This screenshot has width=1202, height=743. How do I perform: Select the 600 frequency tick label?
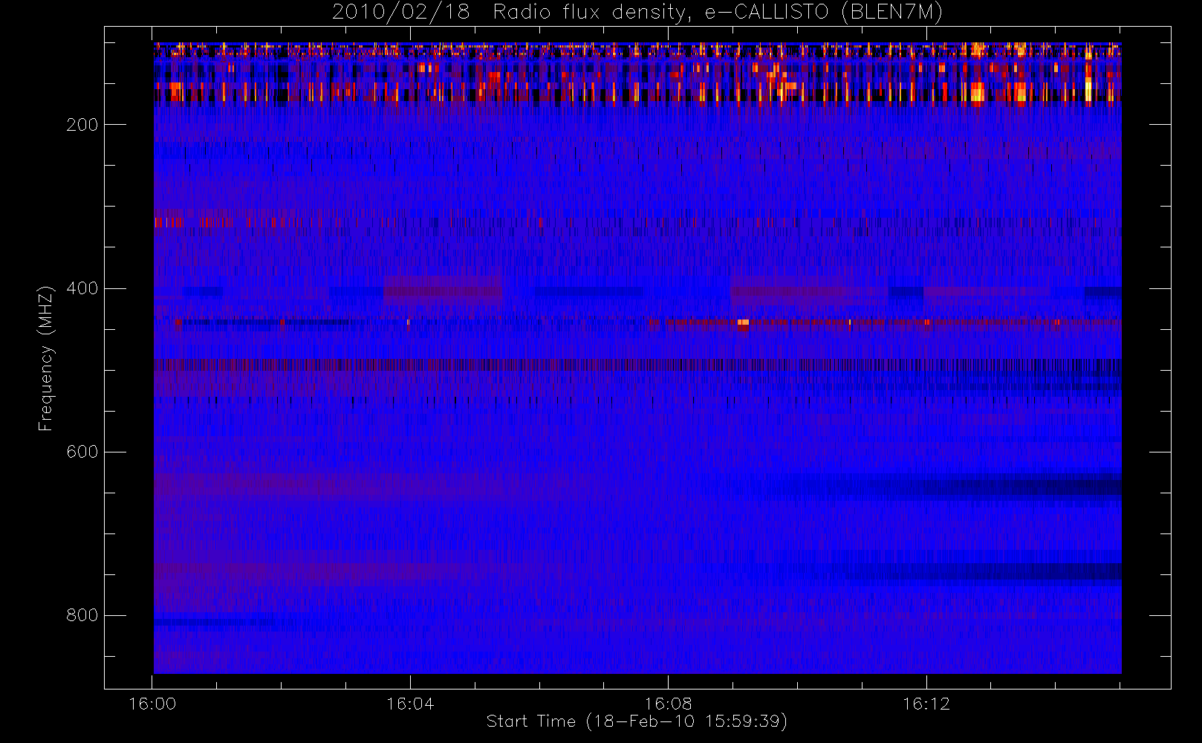pos(82,452)
